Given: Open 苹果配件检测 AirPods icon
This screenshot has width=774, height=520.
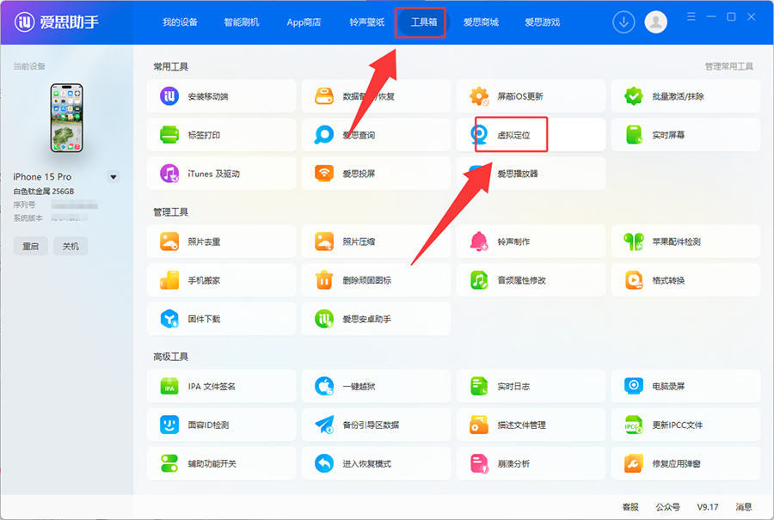Looking at the screenshot, I should click(633, 242).
